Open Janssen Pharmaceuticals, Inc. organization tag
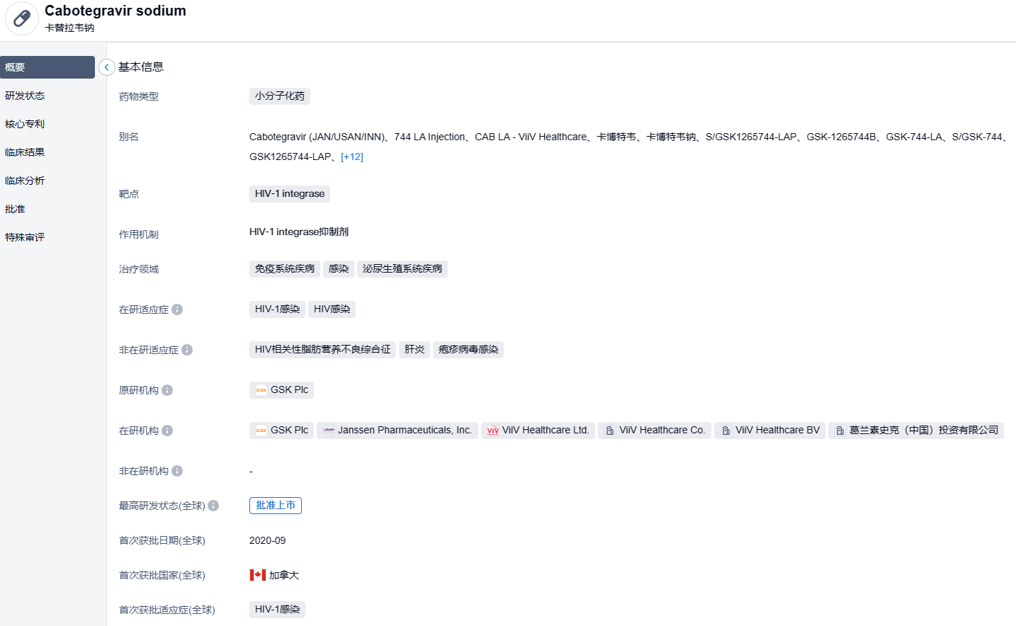 point(397,431)
